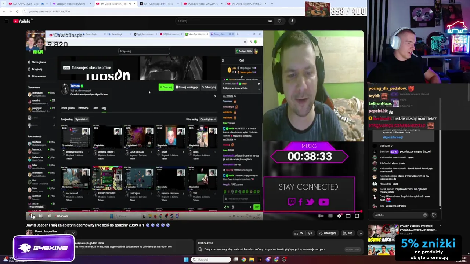The image size is (470, 264).
Task: View site information icon in address bar
Action: tap(25, 11)
